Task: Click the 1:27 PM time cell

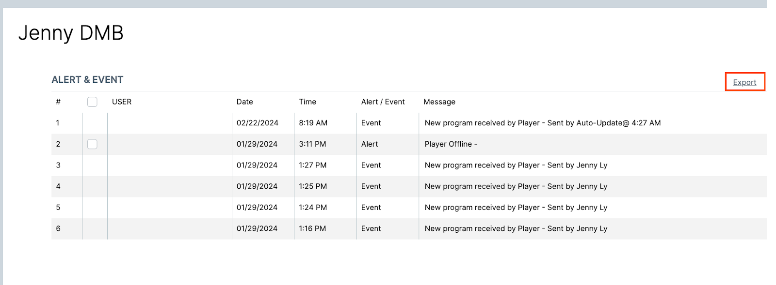Action: click(x=312, y=165)
